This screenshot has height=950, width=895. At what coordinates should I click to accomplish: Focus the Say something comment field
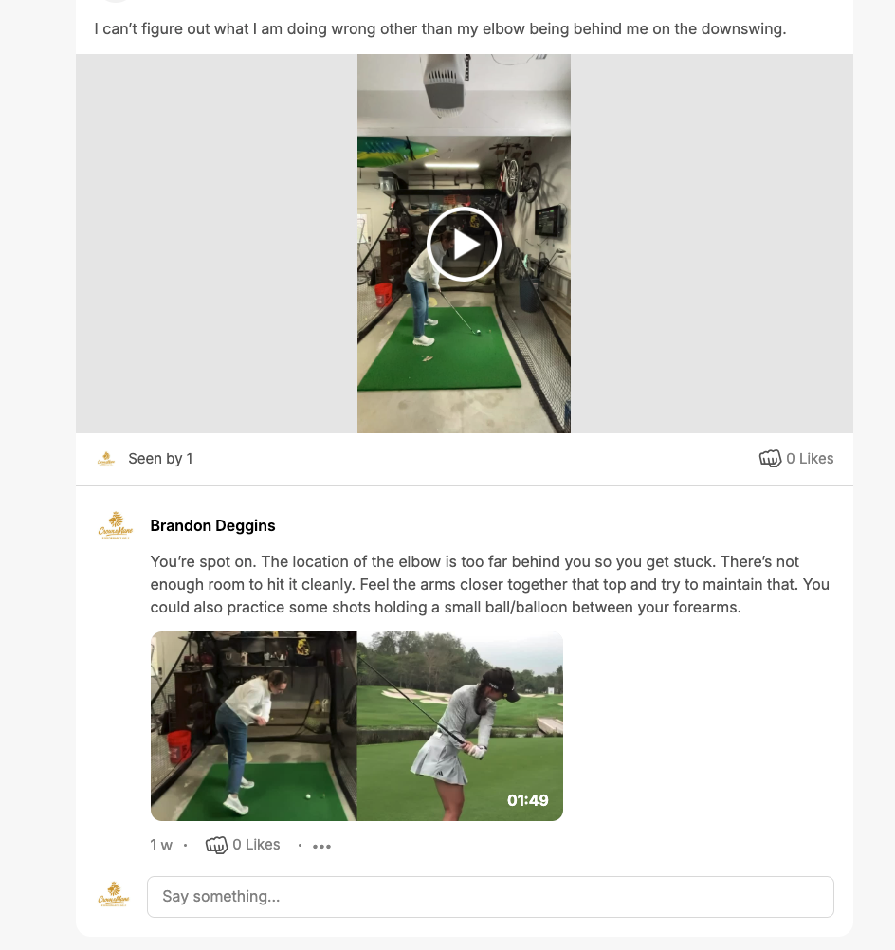[490, 897]
